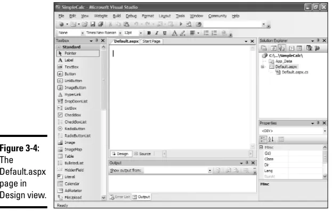Collapse the Standard toolbox group
332x211 pixels.
pos(59,47)
